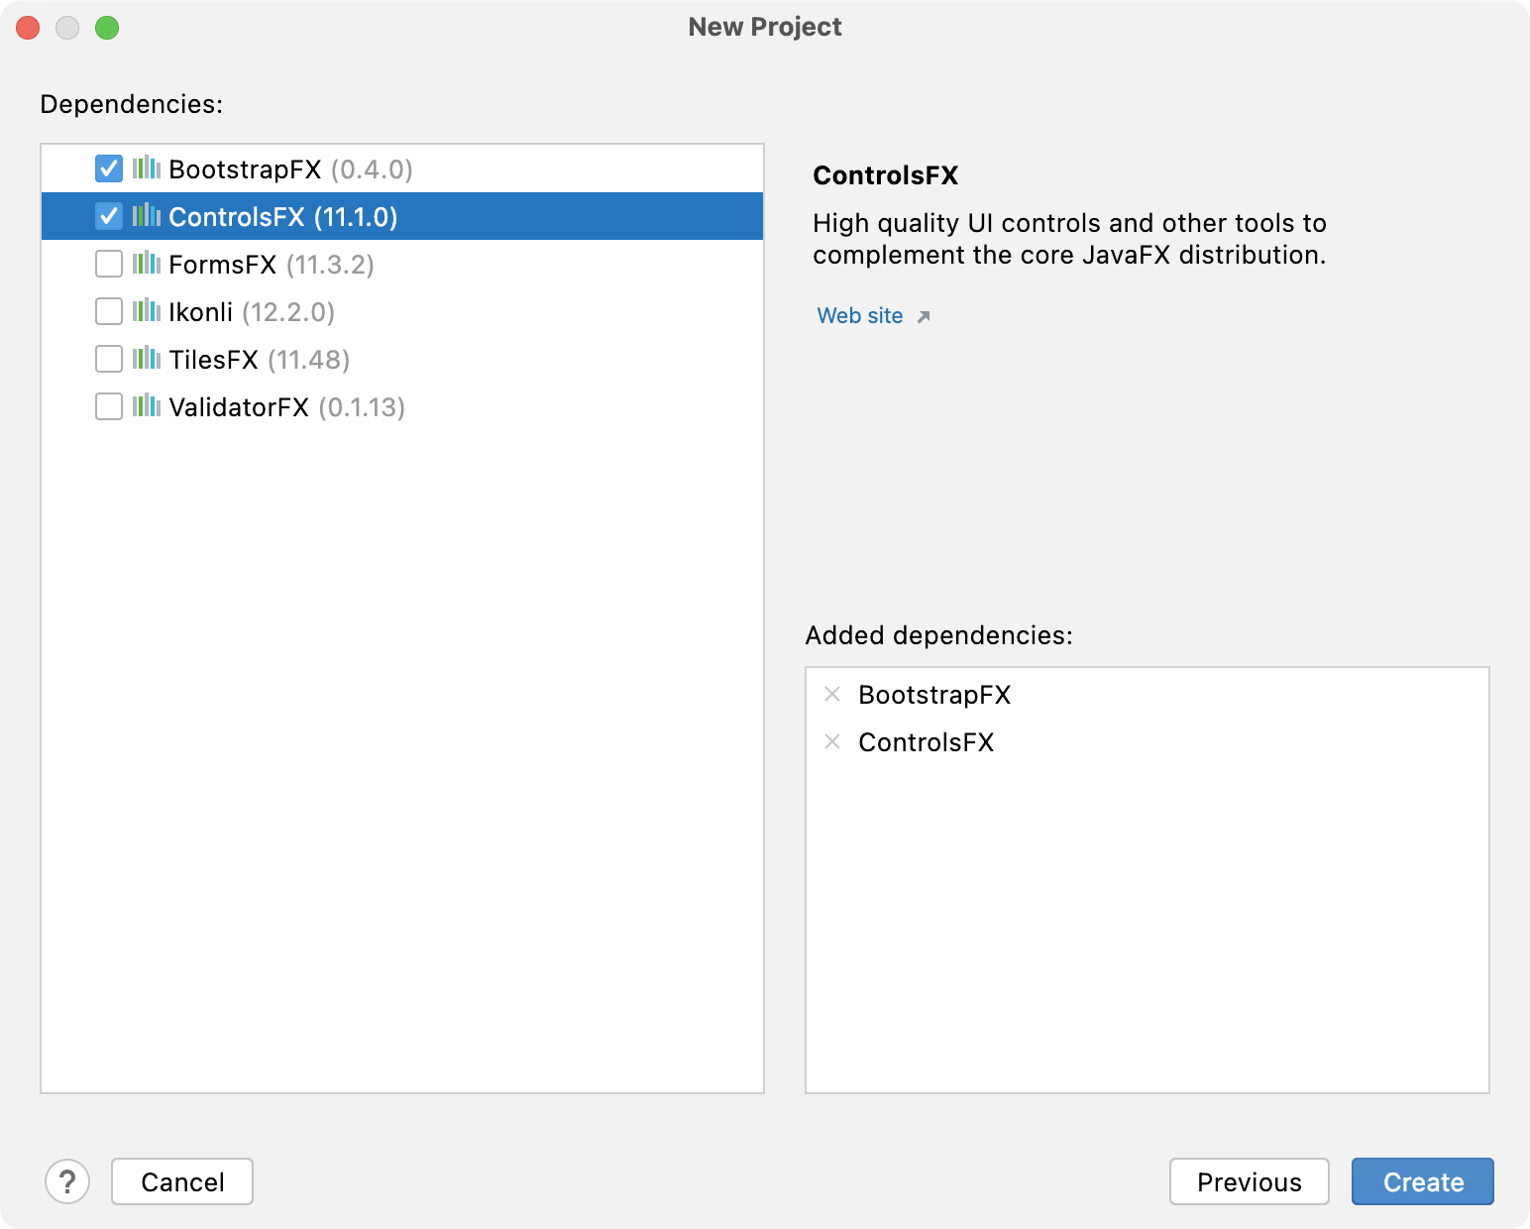
Task: Click the ControlsFX library icon
Action: (x=147, y=215)
